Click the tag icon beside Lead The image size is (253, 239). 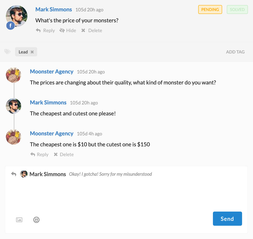click(7, 51)
